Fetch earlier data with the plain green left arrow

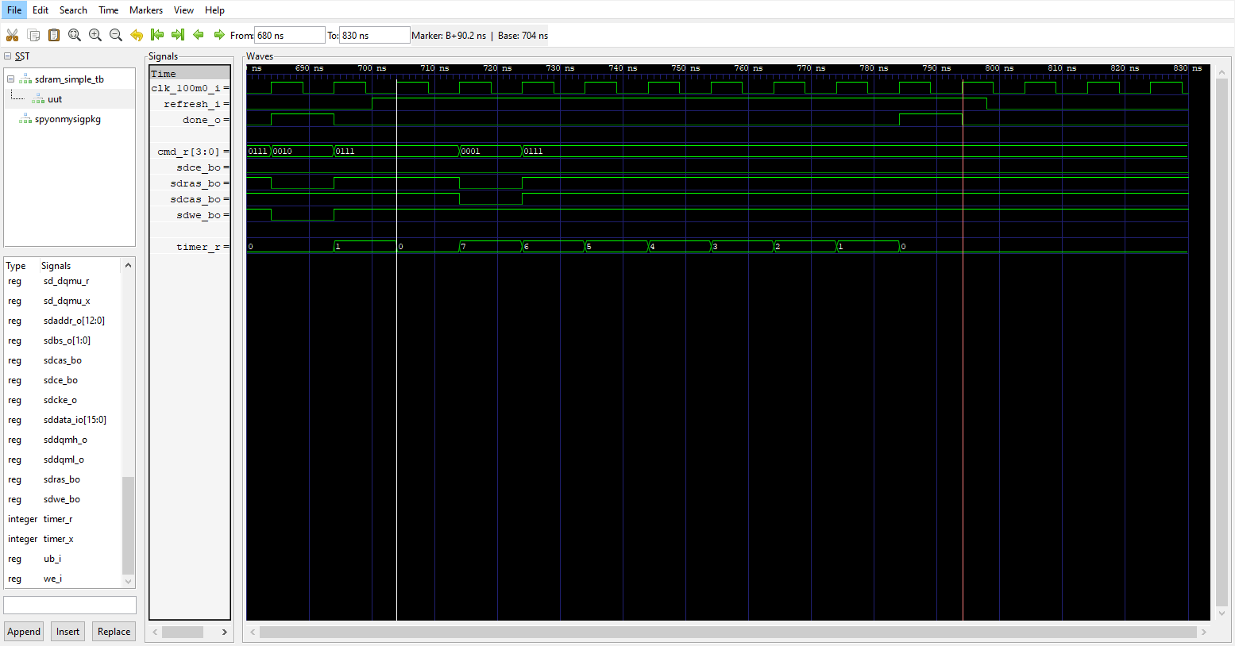[x=198, y=35]
